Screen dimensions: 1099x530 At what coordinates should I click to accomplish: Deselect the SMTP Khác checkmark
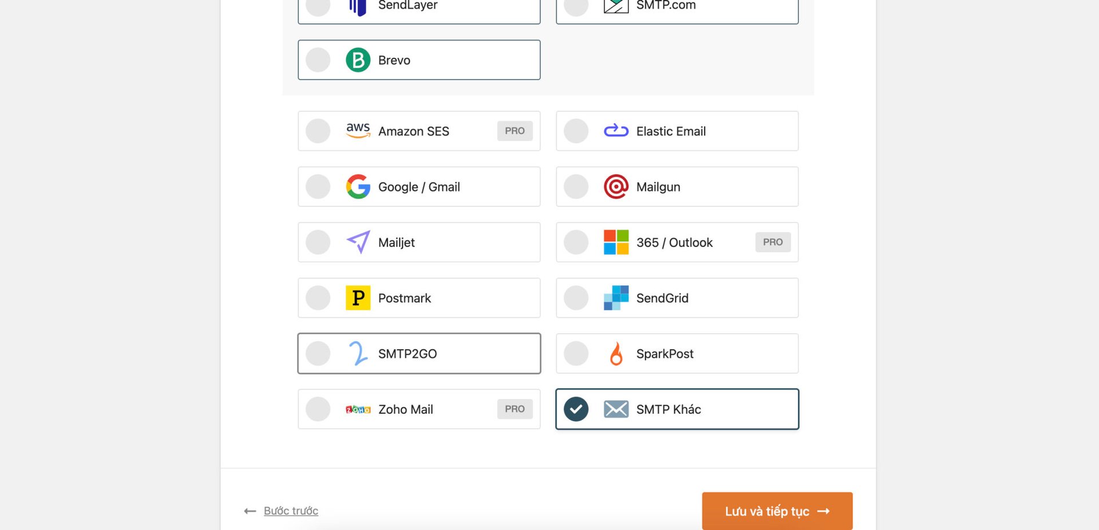576,409
